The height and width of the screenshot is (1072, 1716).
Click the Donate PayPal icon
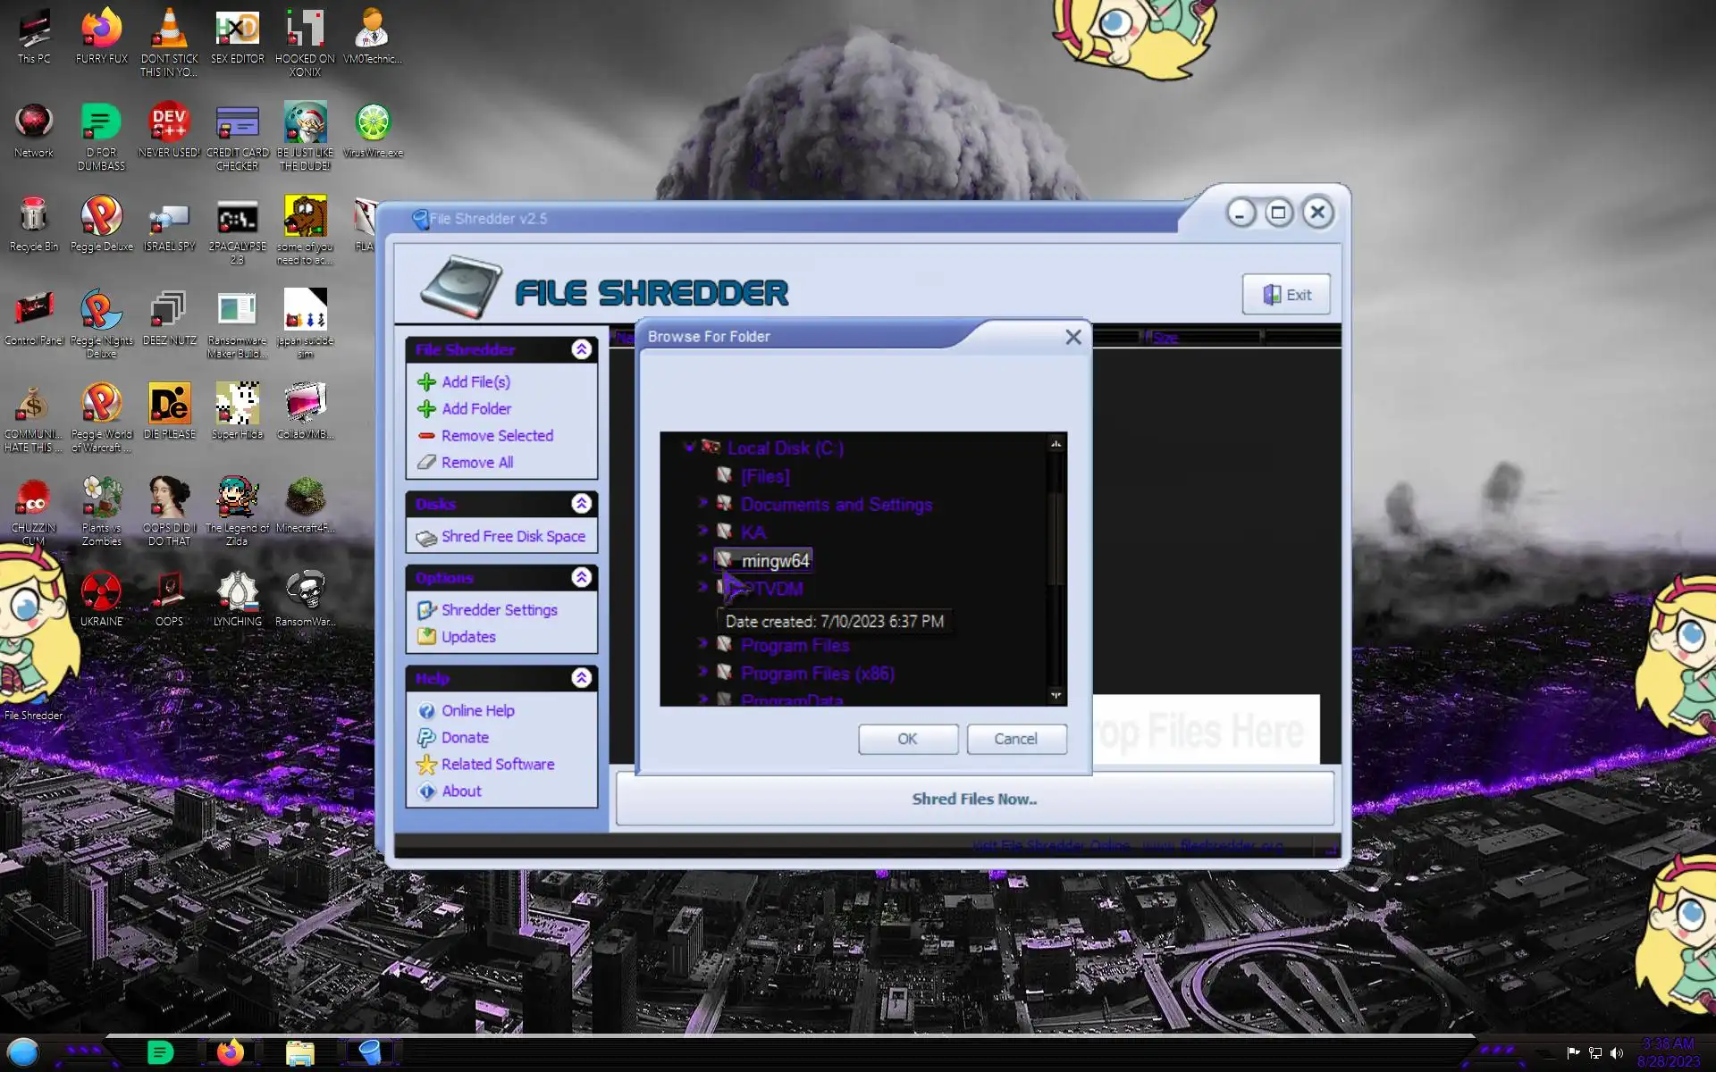(427, 738)
